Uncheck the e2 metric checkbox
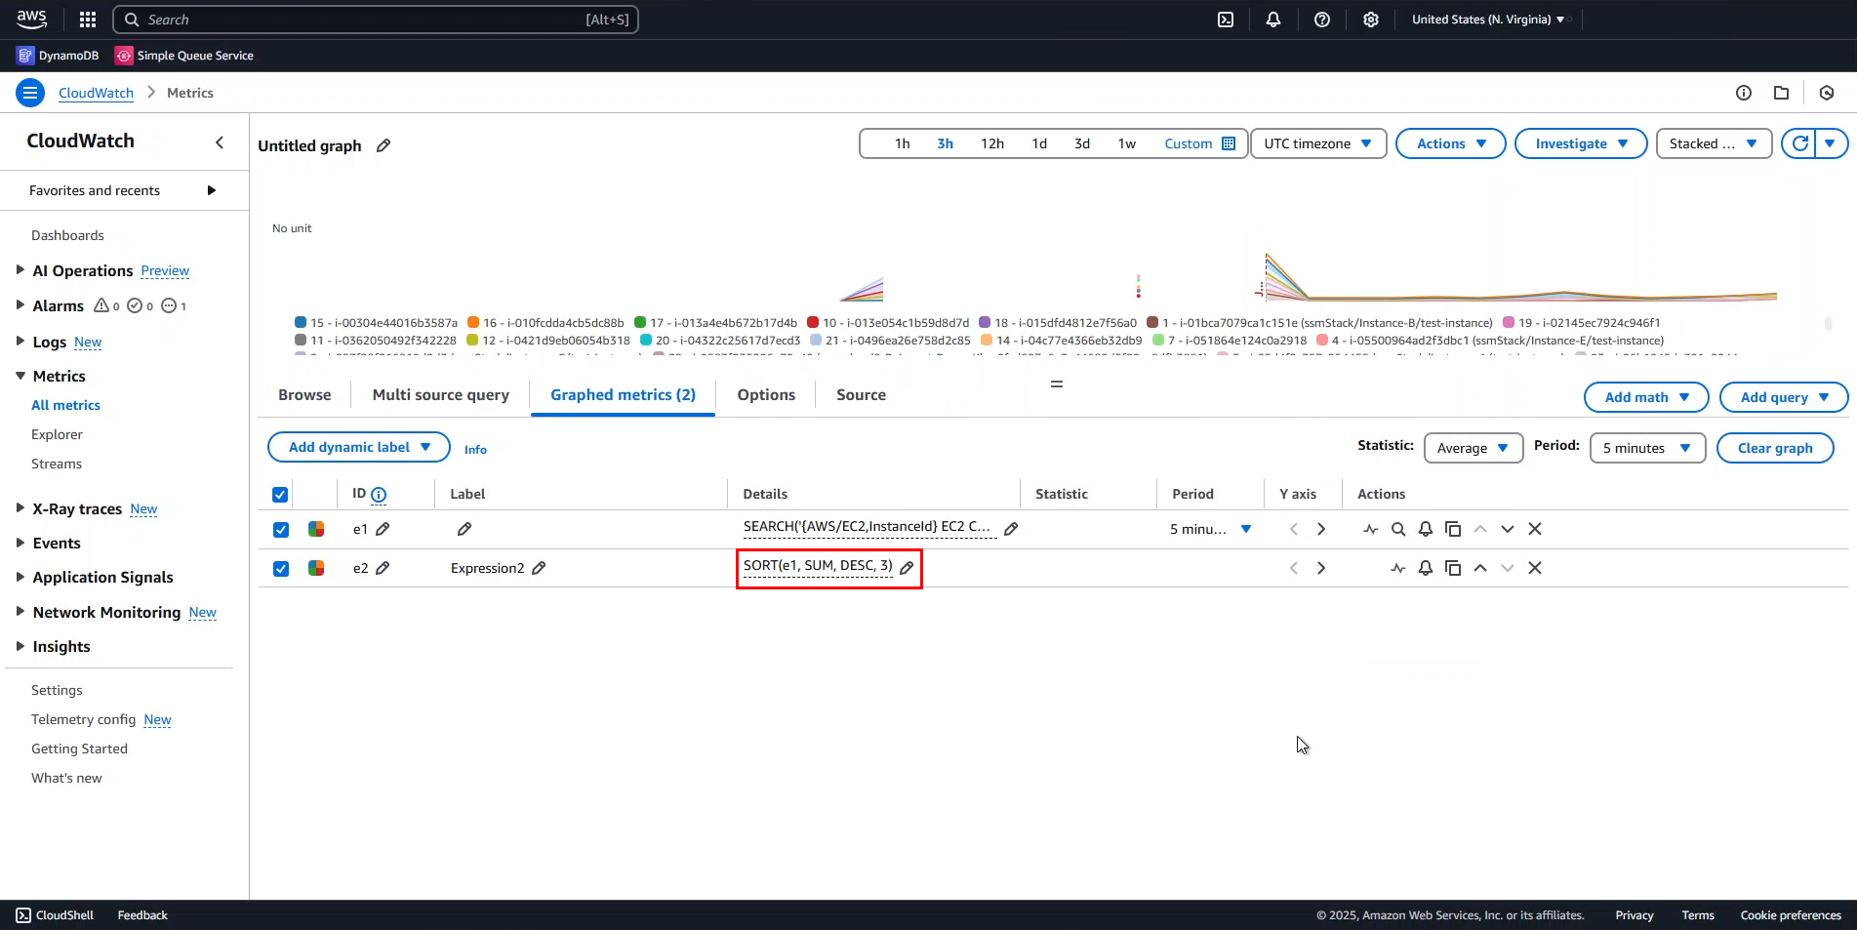Screen dimensions: 1857x930 [281, 569]
